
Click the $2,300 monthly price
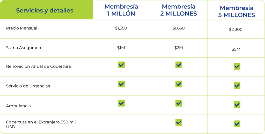point(236,29)
